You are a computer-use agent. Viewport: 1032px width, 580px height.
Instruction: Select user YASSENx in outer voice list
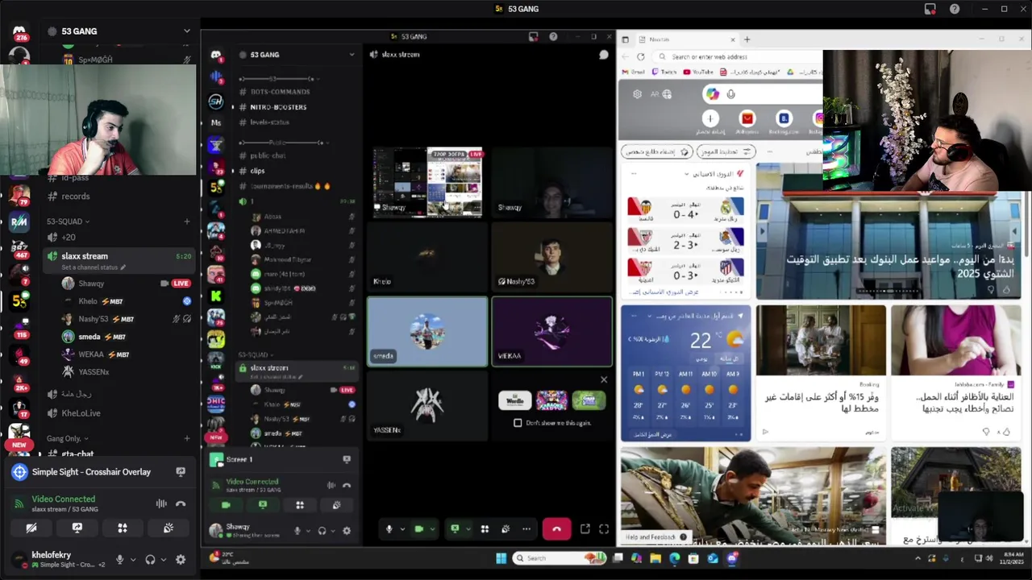click(119, 372)
